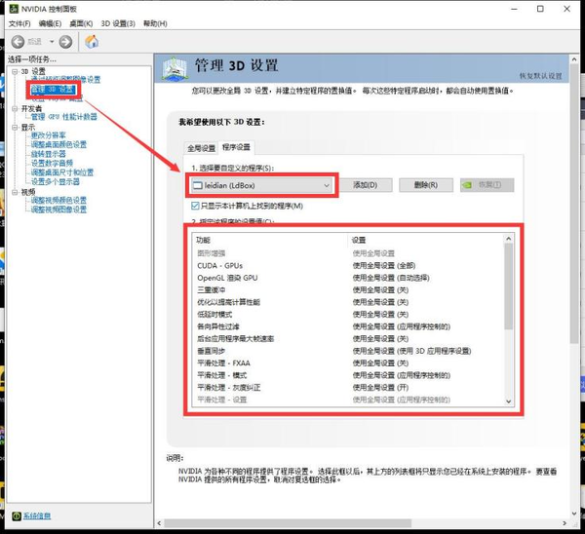Image resolution: width=585 pixels, height=534 pixels.
Task: Open the 桌面(K) menu
Action: pyautogui.click(x=81, y=23)
